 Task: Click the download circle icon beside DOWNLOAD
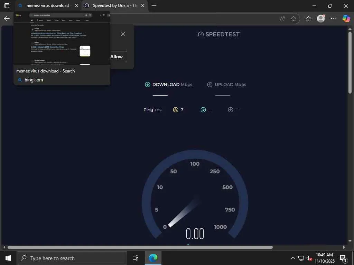click(147, 85)
